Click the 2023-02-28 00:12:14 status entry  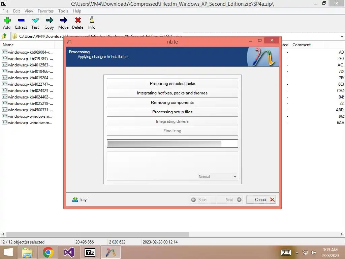click(160, 242)
